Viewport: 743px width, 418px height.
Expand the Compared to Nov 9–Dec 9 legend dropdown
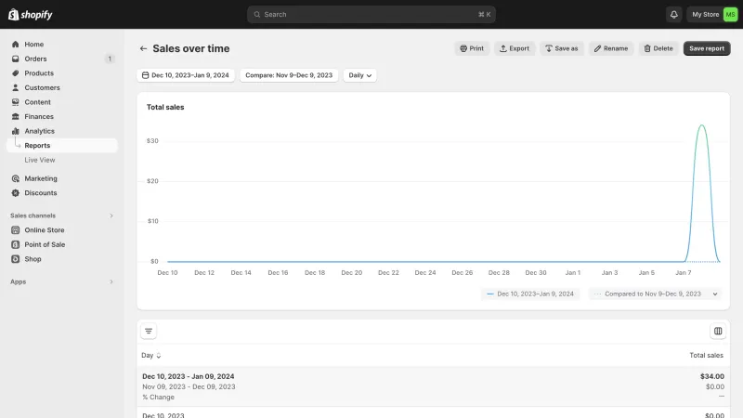pos(656,294)
